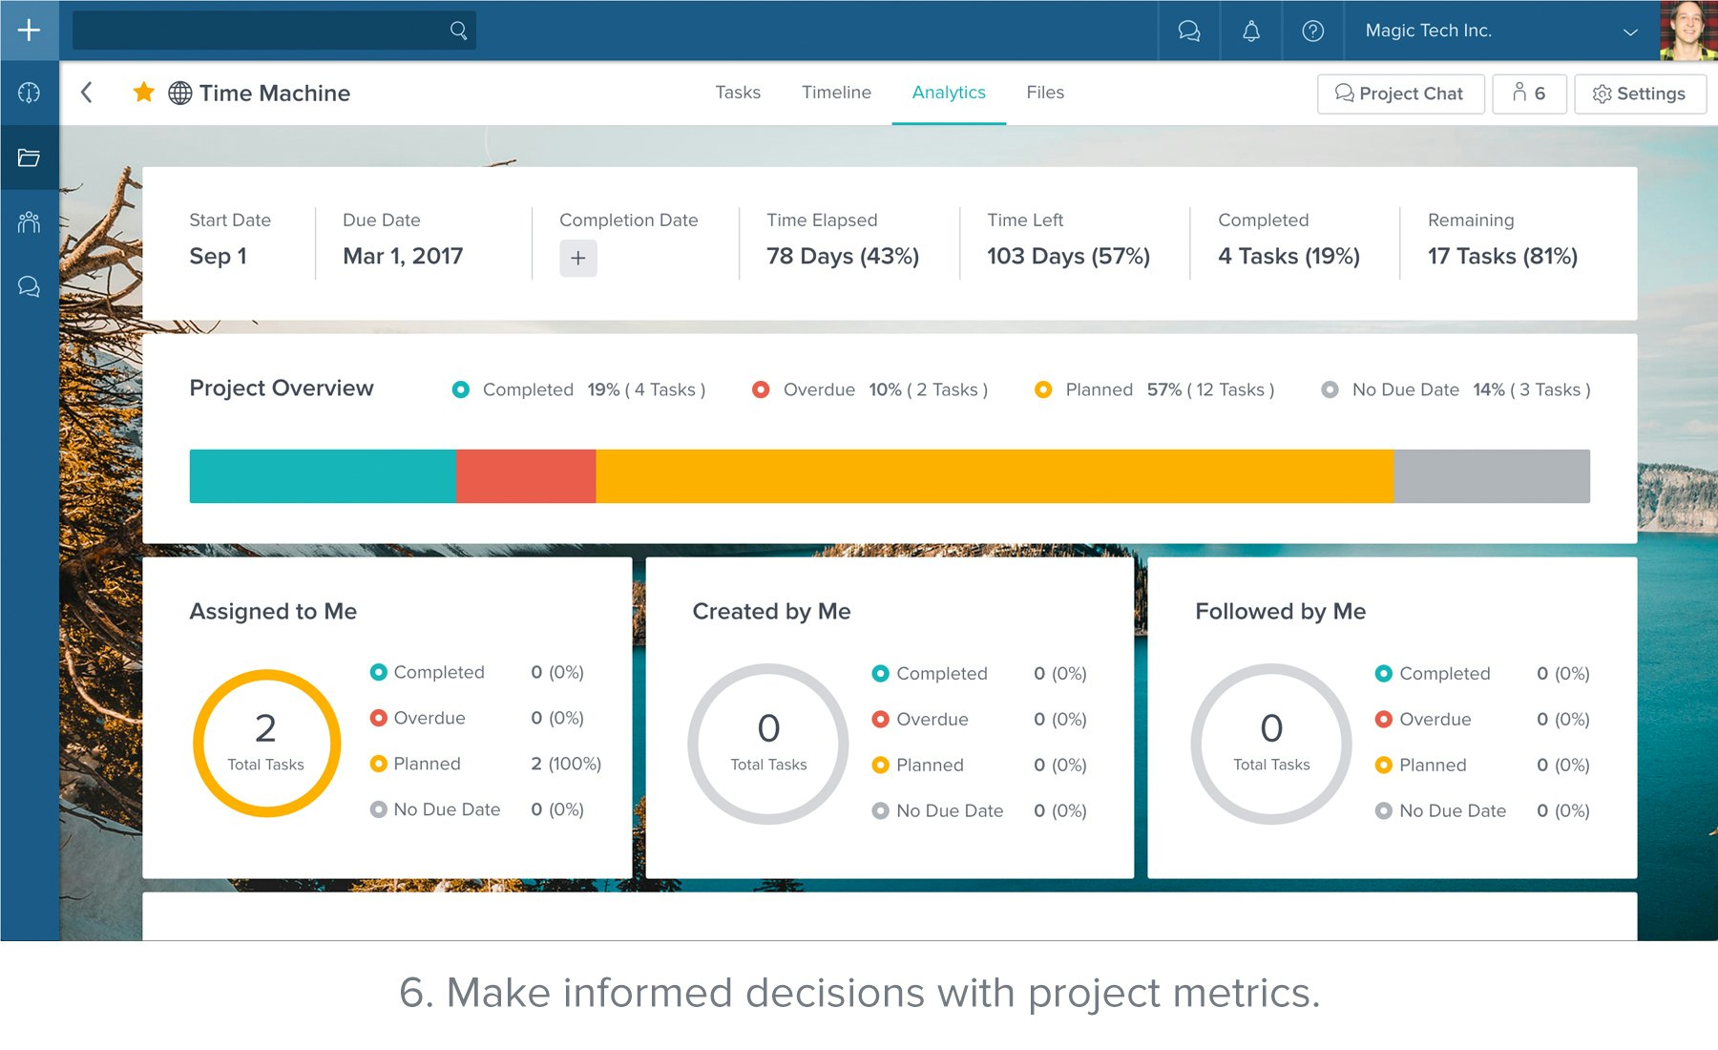1718x1050 pixels.
Task: Click No Due Date row in Followed by Me
Action: (x=1482, y=810)
